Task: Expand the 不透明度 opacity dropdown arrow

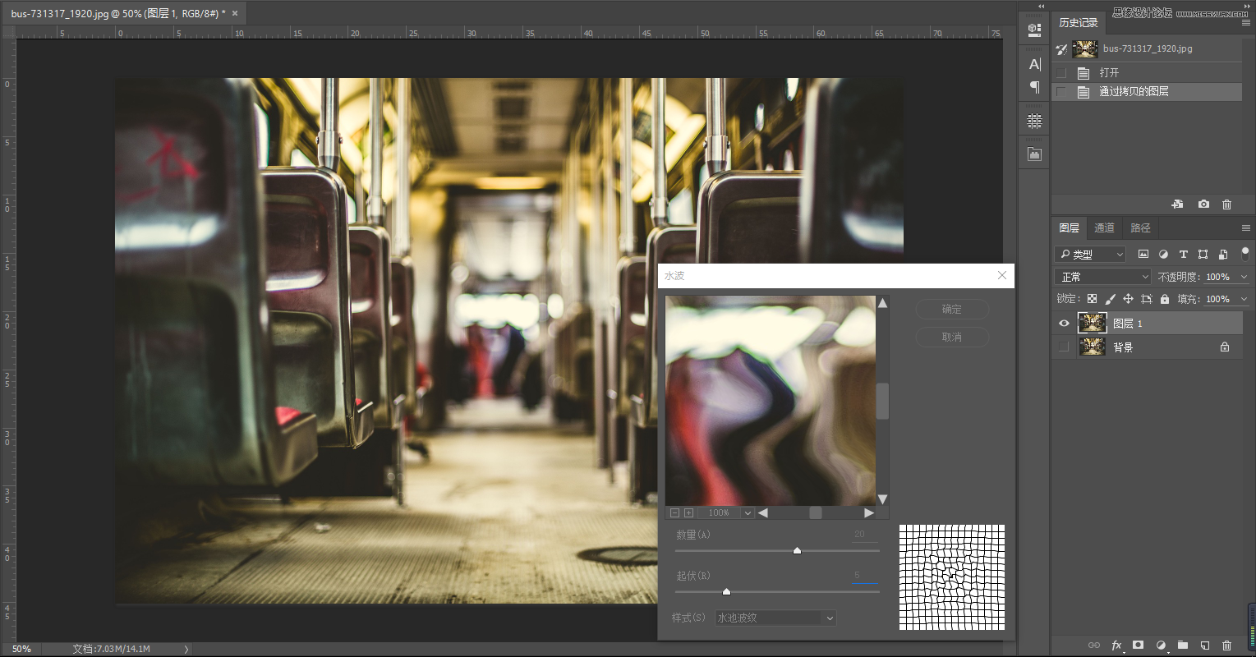Action: (1244, 277)
